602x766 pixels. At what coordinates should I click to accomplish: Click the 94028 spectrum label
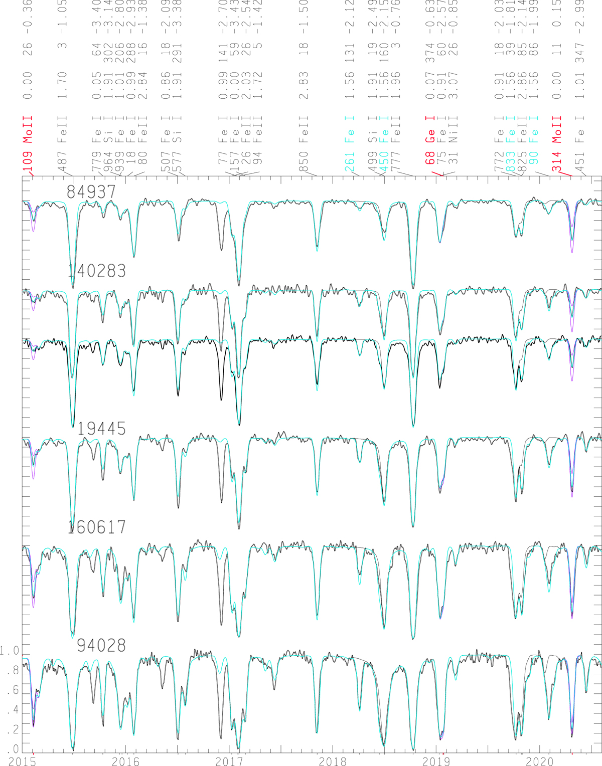[101, 646]
